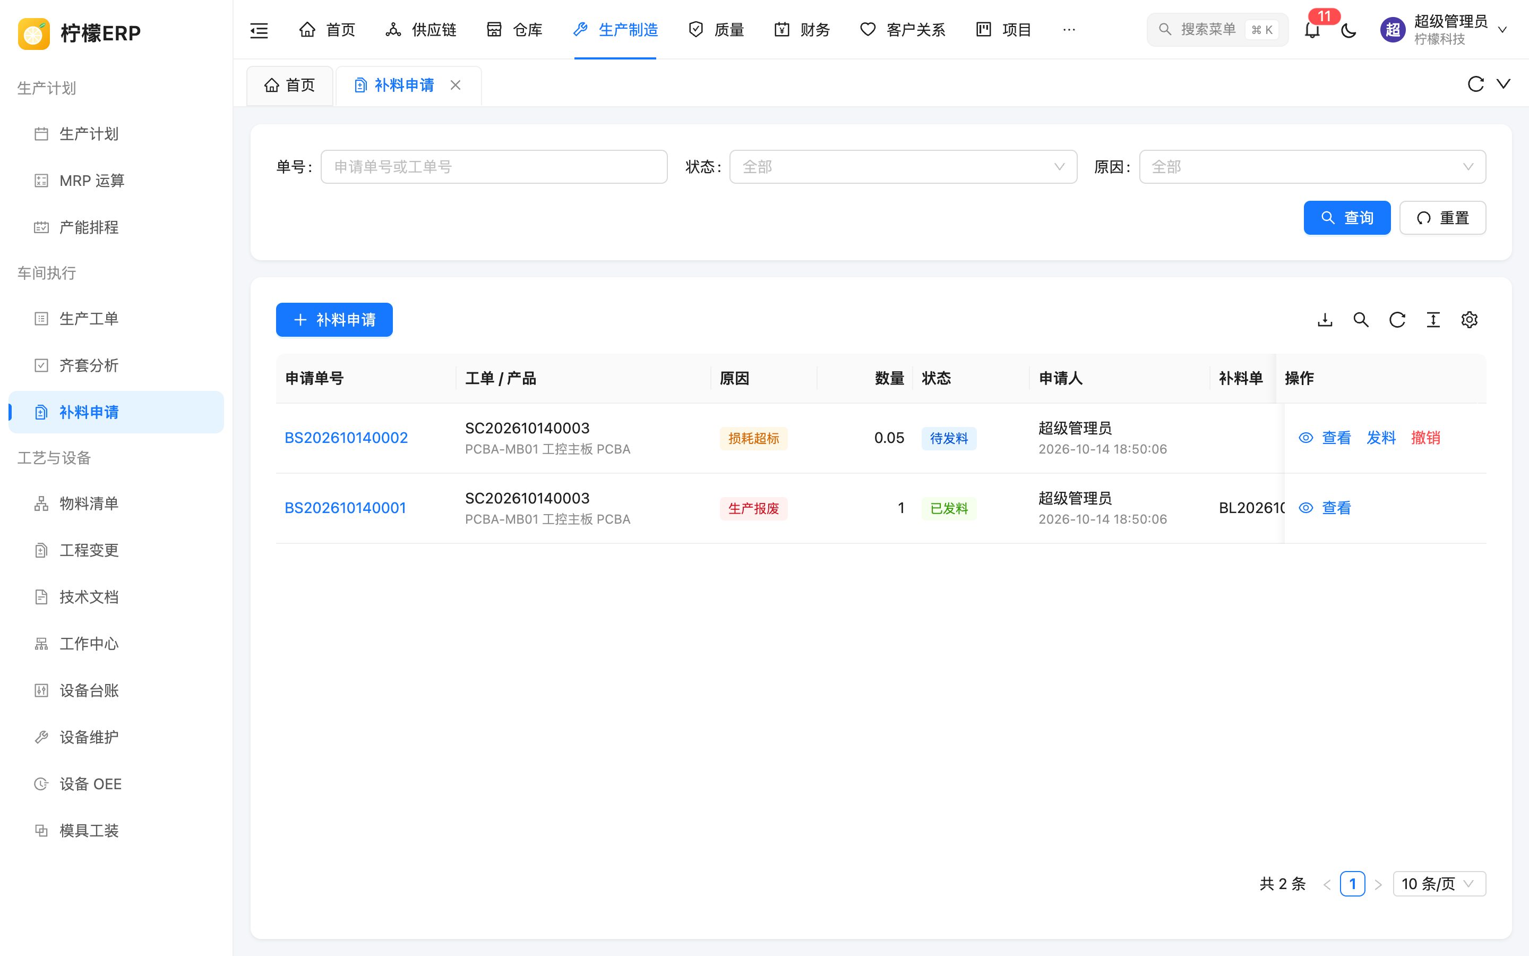Select the 首页 tab in the tab bar
This screenshot has height=956, width=1529.
point(289,86)
